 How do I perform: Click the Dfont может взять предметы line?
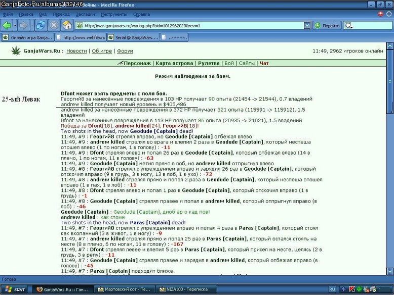114,93
